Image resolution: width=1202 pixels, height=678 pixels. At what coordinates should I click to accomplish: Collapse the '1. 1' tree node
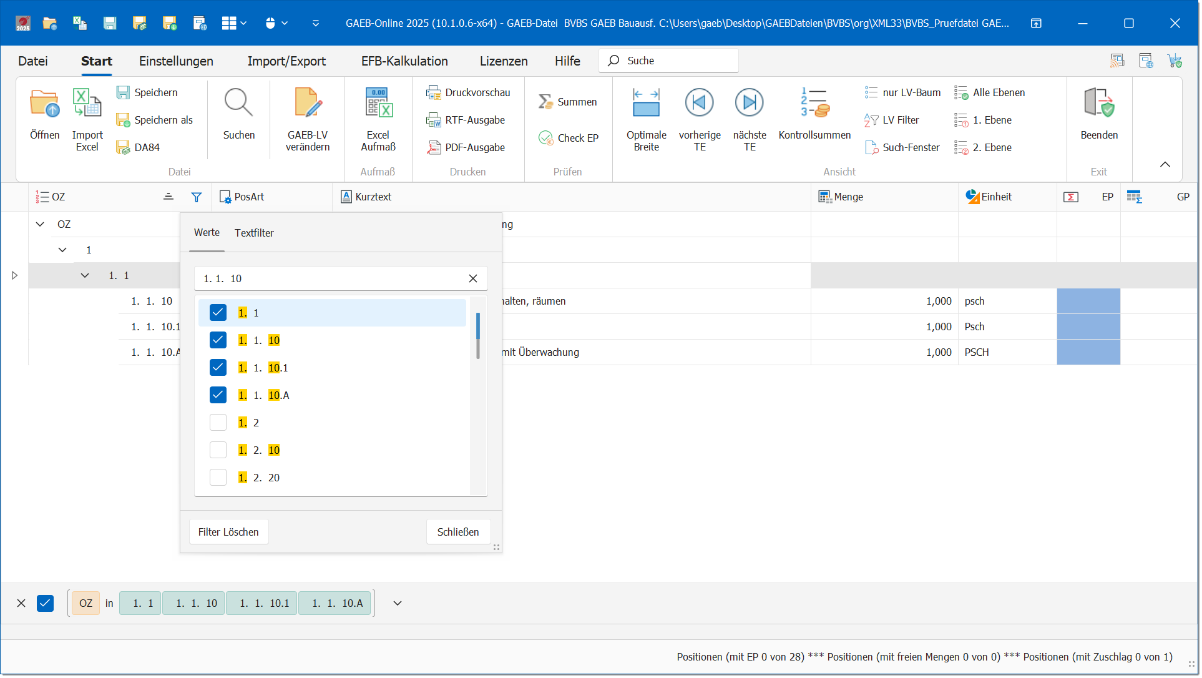tap(85, 275)
